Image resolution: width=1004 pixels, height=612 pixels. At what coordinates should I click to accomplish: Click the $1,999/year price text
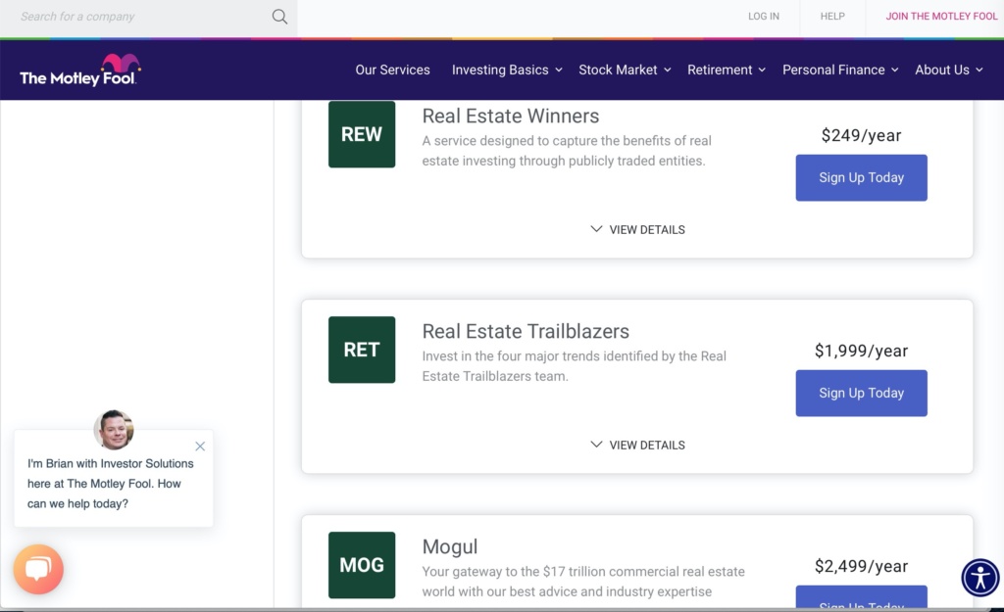tap(861, 352)
